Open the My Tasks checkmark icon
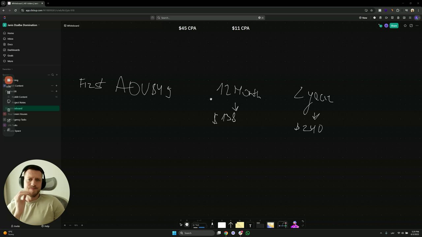The height and width of the screenshot is (237, 422). click(x=375, y=18)
